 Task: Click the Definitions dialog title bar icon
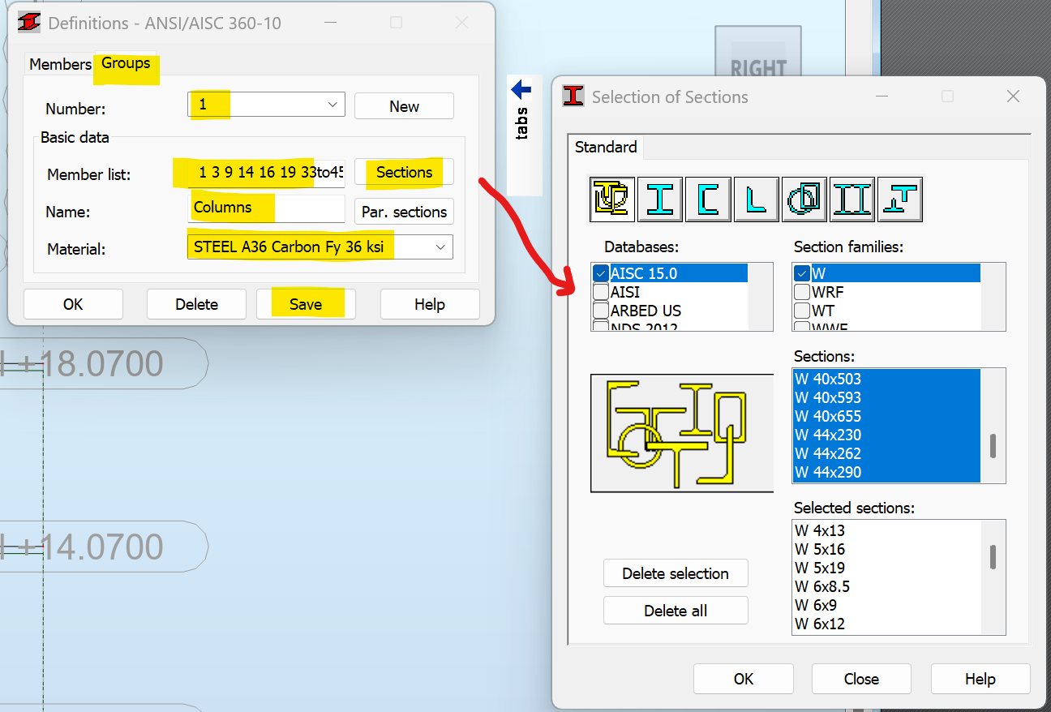click(x=29, y=23)
